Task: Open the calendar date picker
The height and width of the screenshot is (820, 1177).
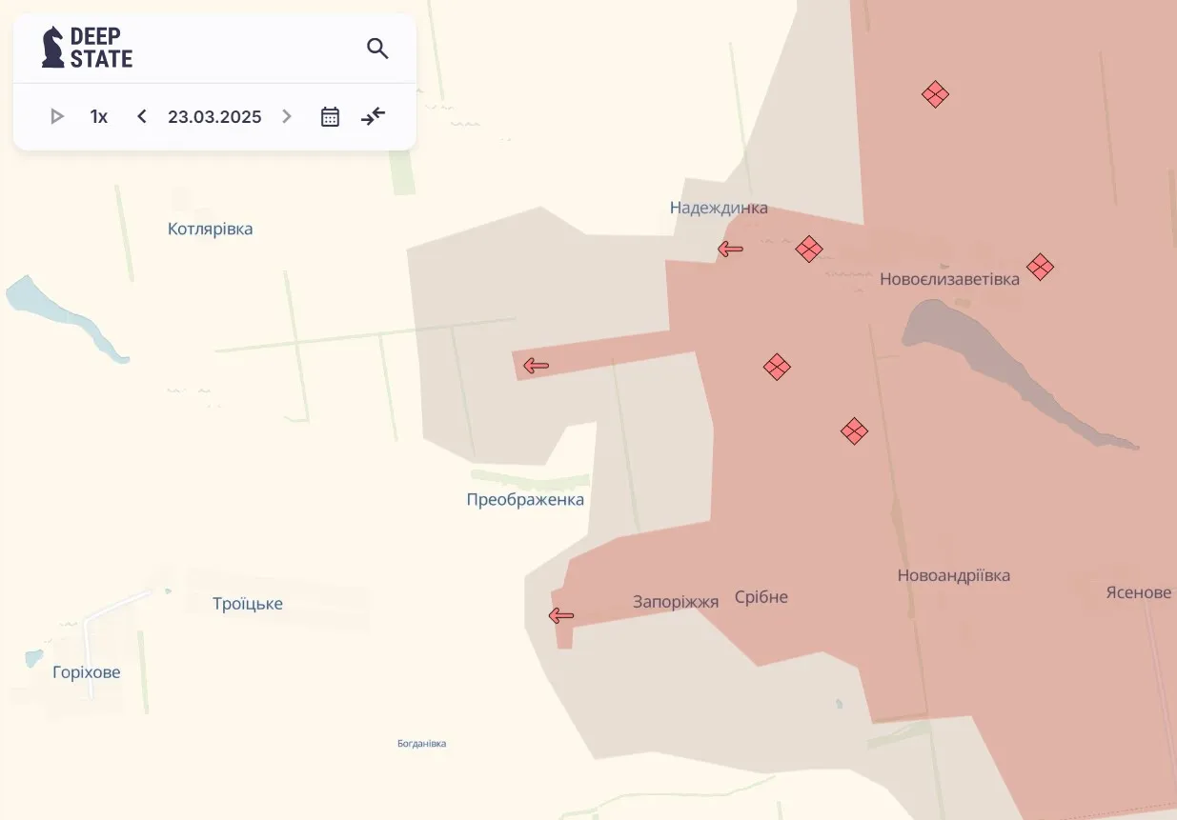Action: 330,116
